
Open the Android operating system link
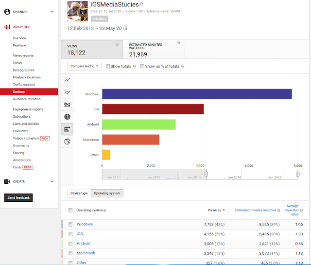[84, 244]
